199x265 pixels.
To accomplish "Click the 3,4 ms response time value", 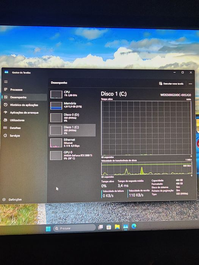I will pos(123,185).
